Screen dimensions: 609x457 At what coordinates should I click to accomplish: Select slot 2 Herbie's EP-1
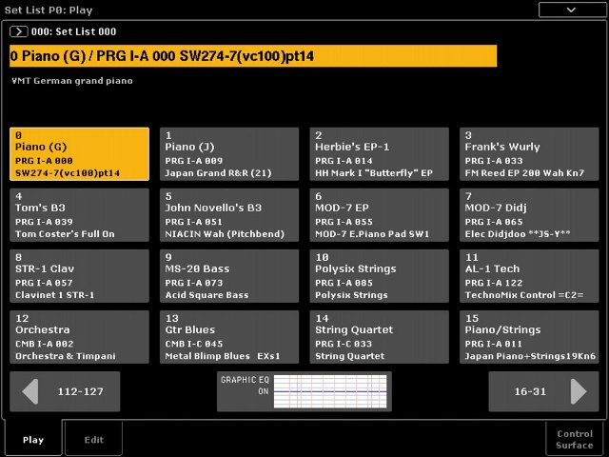(x=380, y=154)
